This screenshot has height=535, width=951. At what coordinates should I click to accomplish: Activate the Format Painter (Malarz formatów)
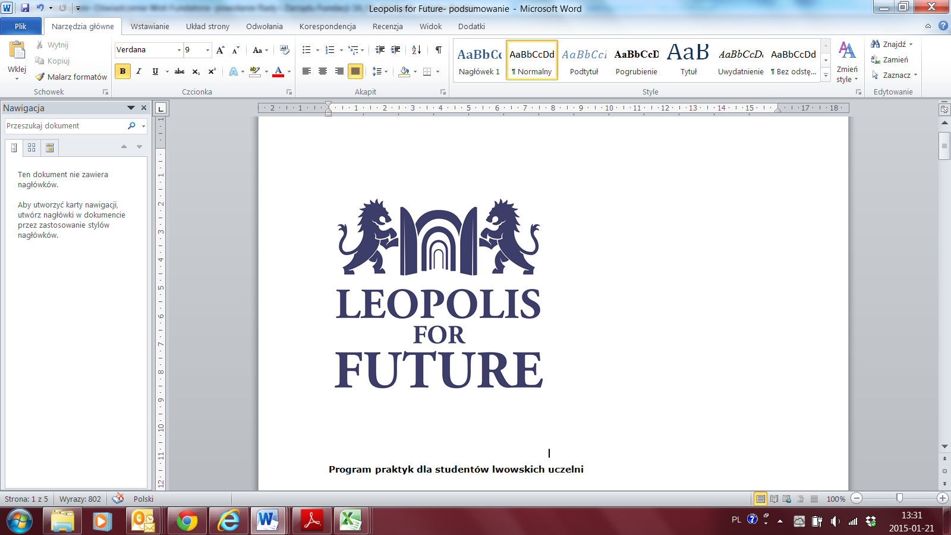71,77
